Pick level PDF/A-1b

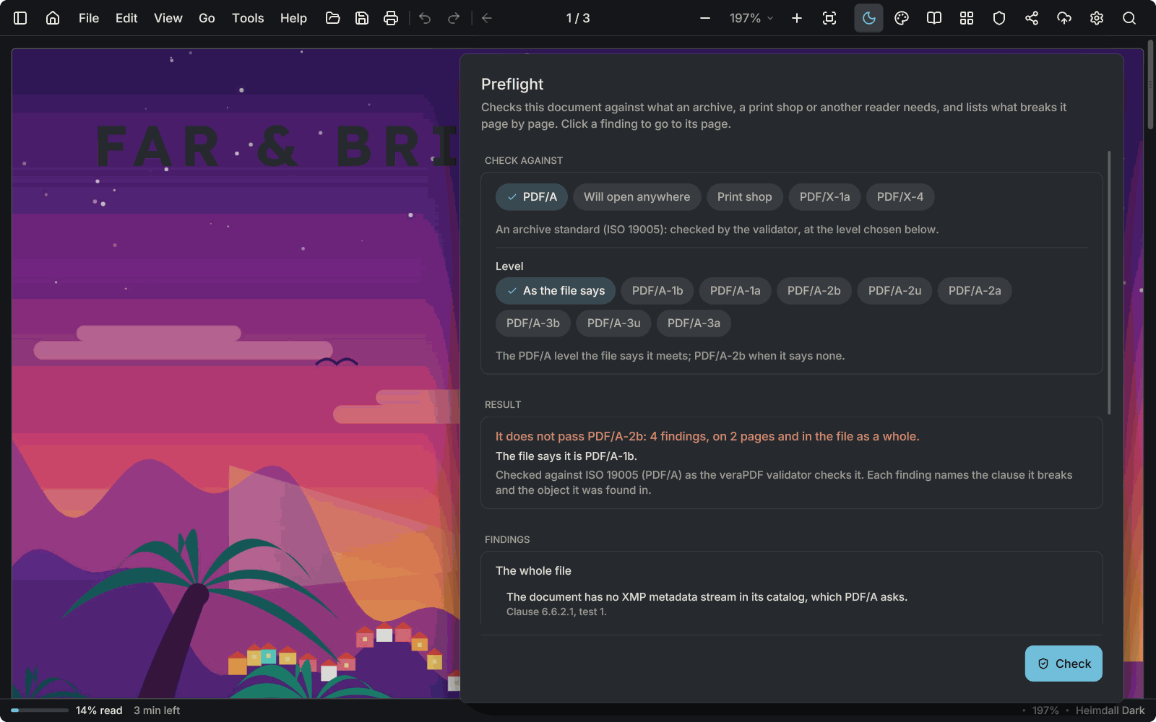(657, 291)
